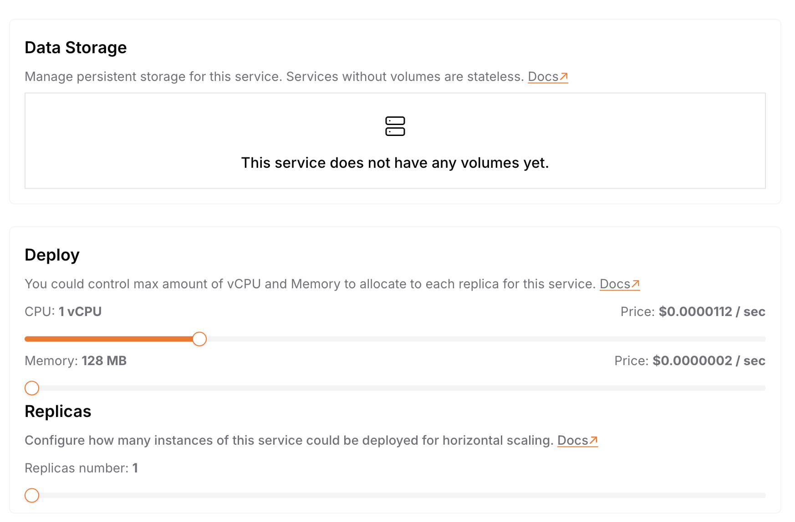
Task: Open the Replicas Docs link
Action: point(575,440)
